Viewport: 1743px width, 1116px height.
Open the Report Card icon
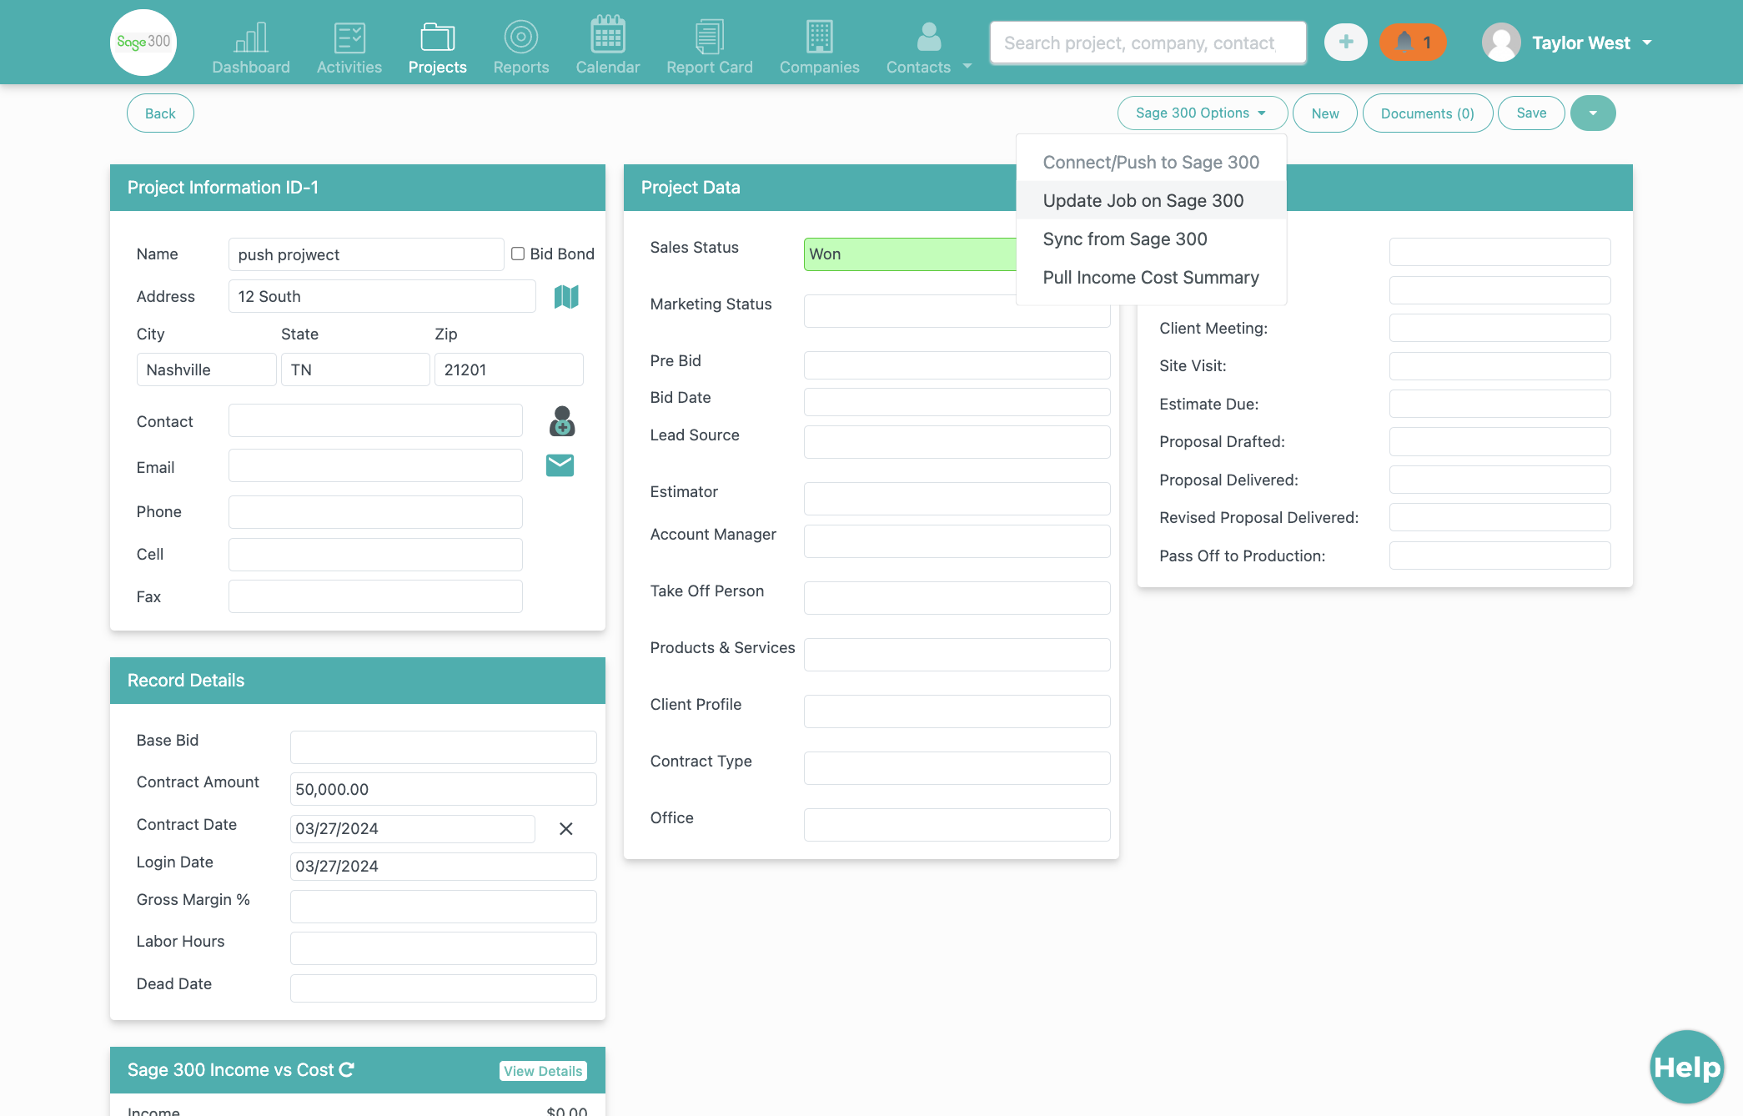[x=709, y=37]
